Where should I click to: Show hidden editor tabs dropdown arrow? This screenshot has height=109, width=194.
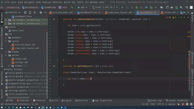click(x=188, y=12)
